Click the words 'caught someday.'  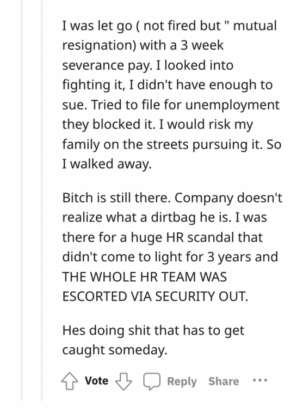tap(115, 350)
